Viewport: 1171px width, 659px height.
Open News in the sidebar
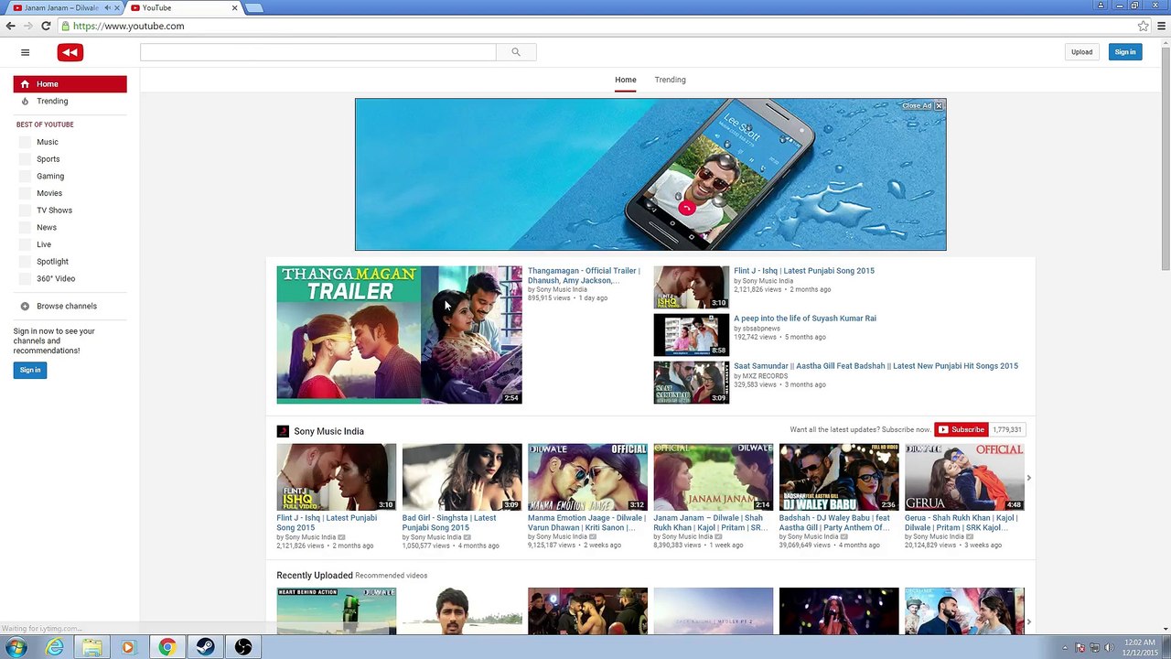pyautogui.click(x=47, y=227)
